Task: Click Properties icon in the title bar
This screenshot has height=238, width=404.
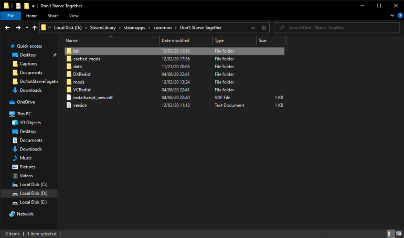Action: (x=18, y=5)
